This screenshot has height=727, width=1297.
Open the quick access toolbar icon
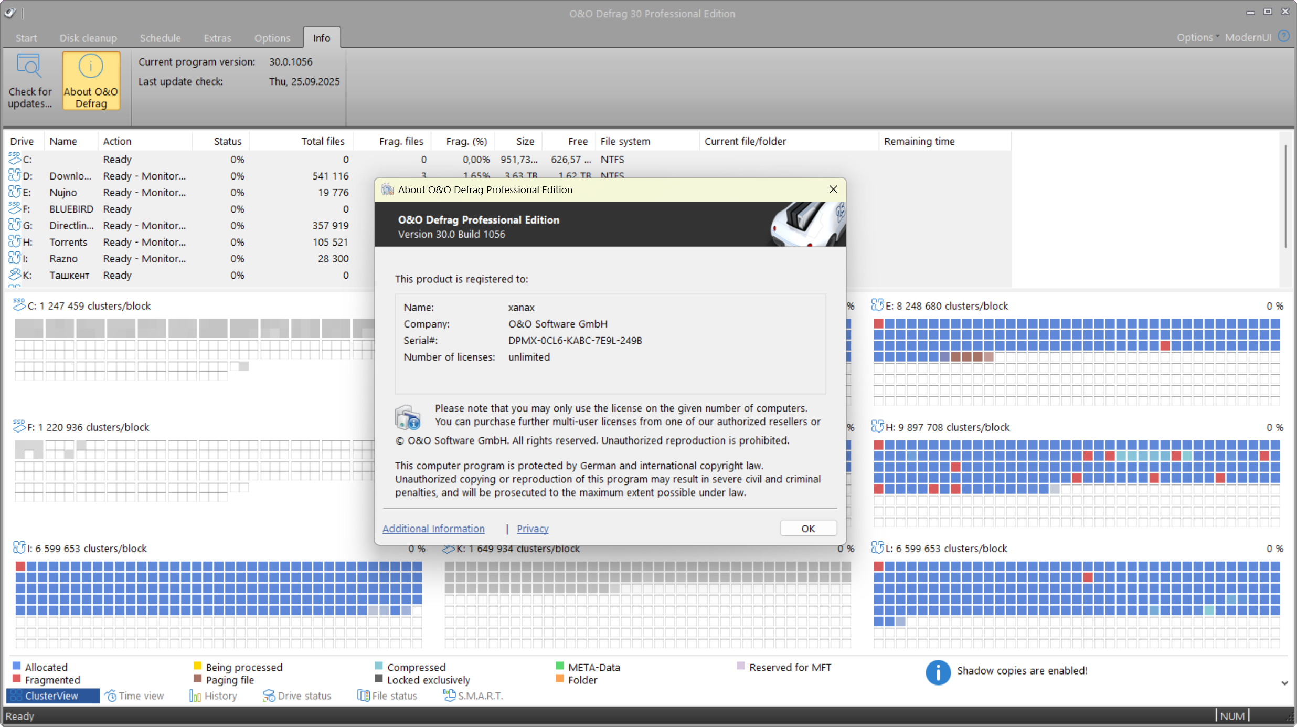pyautogui.click(x=9, y=13)
